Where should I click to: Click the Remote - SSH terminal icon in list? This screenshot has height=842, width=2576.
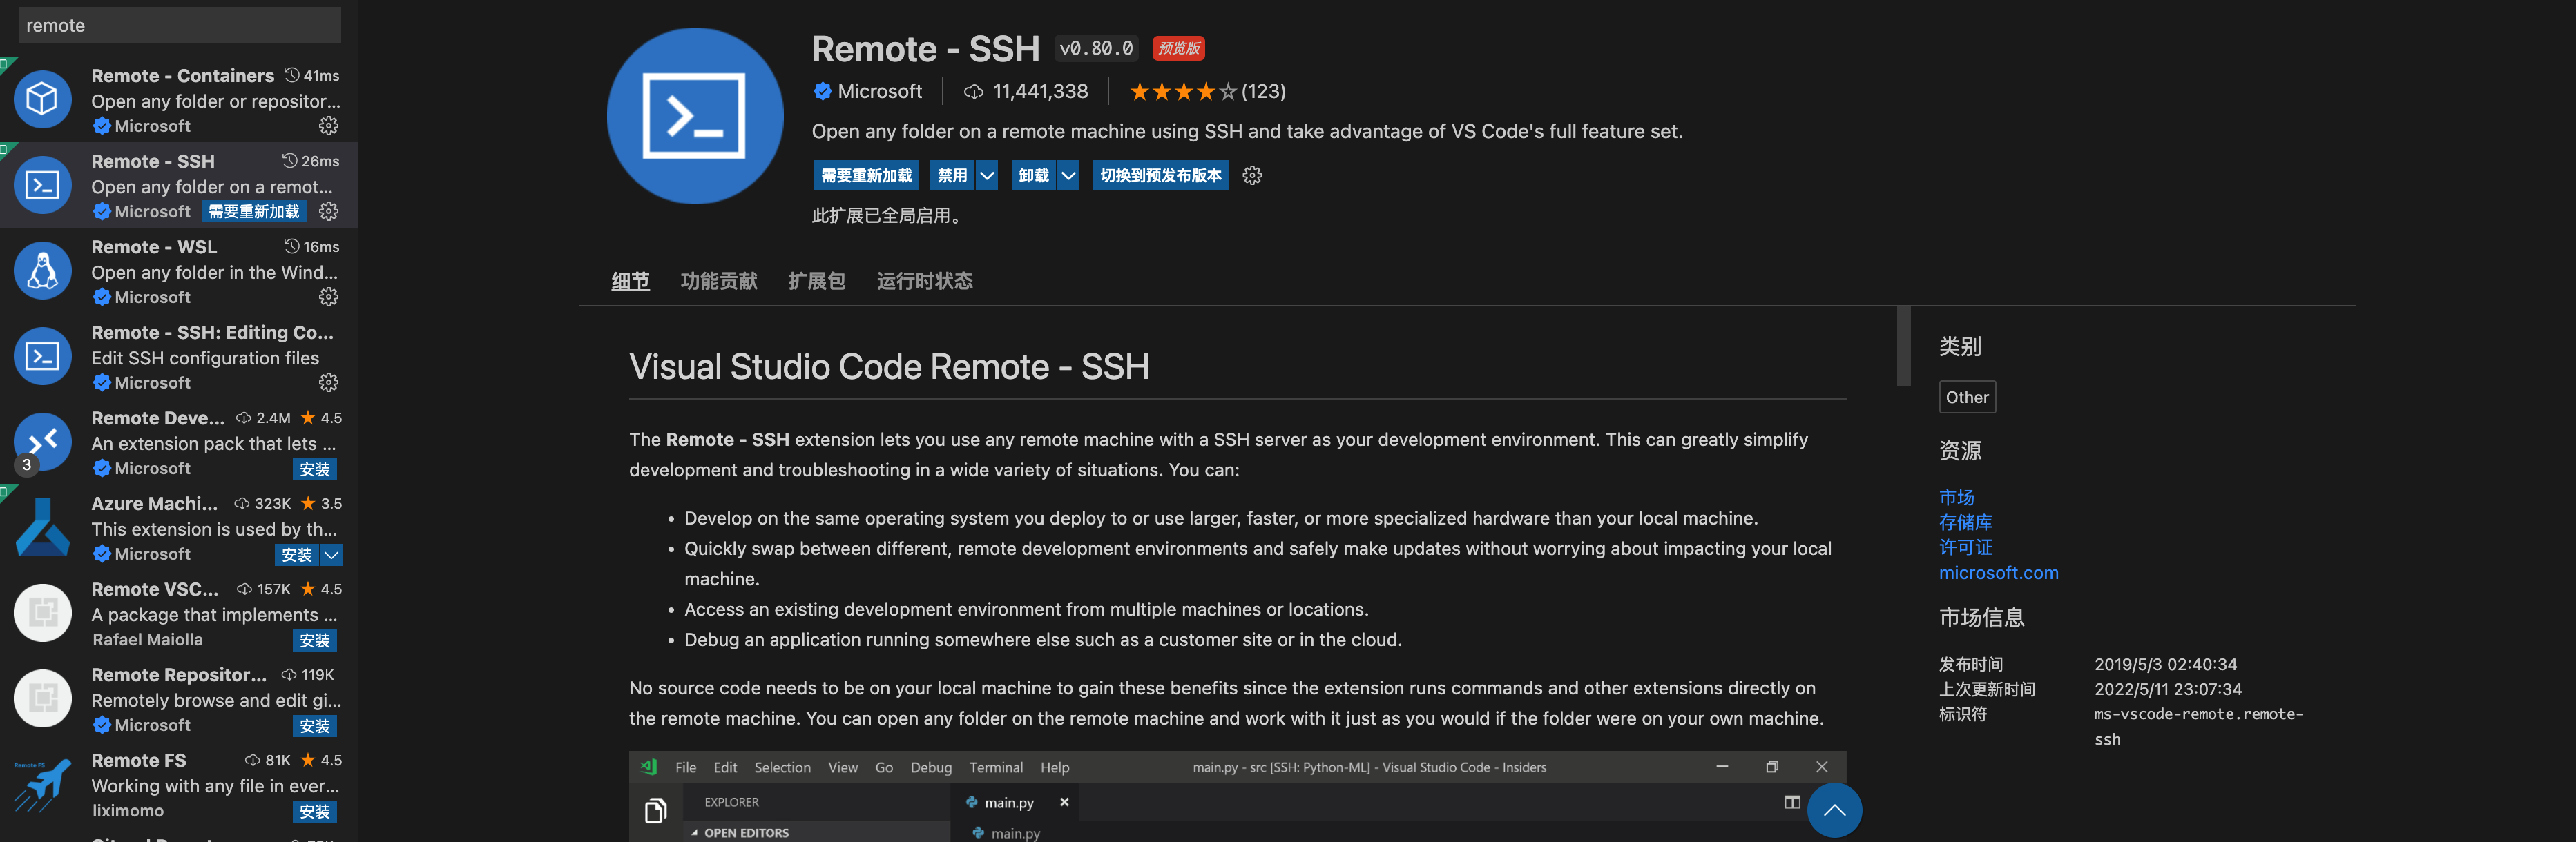pyautogui.click(x=42, y=185)
